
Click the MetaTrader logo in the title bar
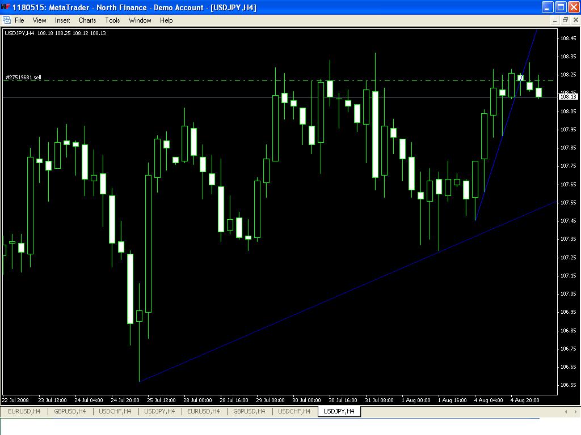pos(6,7)
